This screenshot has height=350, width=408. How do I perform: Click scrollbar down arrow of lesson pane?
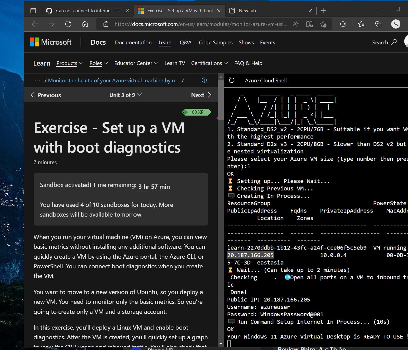pyautogui.click(x=221, y=344)
